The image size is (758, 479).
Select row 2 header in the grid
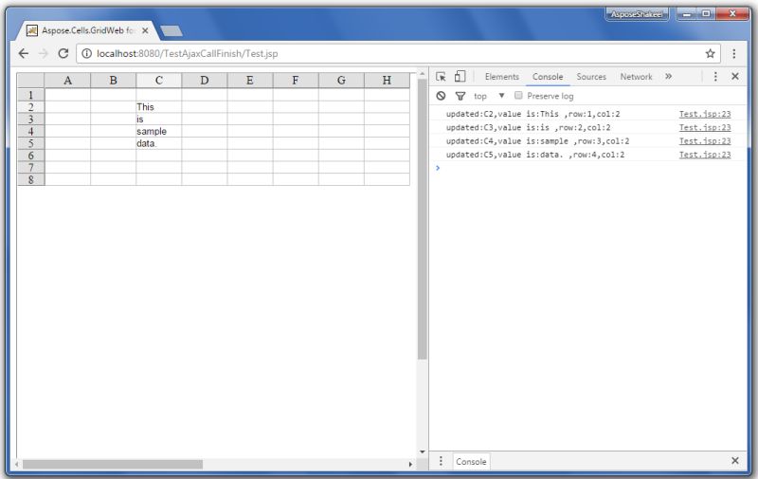31,107
